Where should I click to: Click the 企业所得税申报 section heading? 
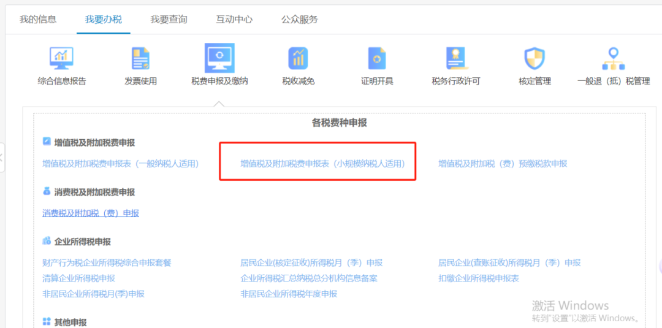pyautogui.click(x=83, y=242)
